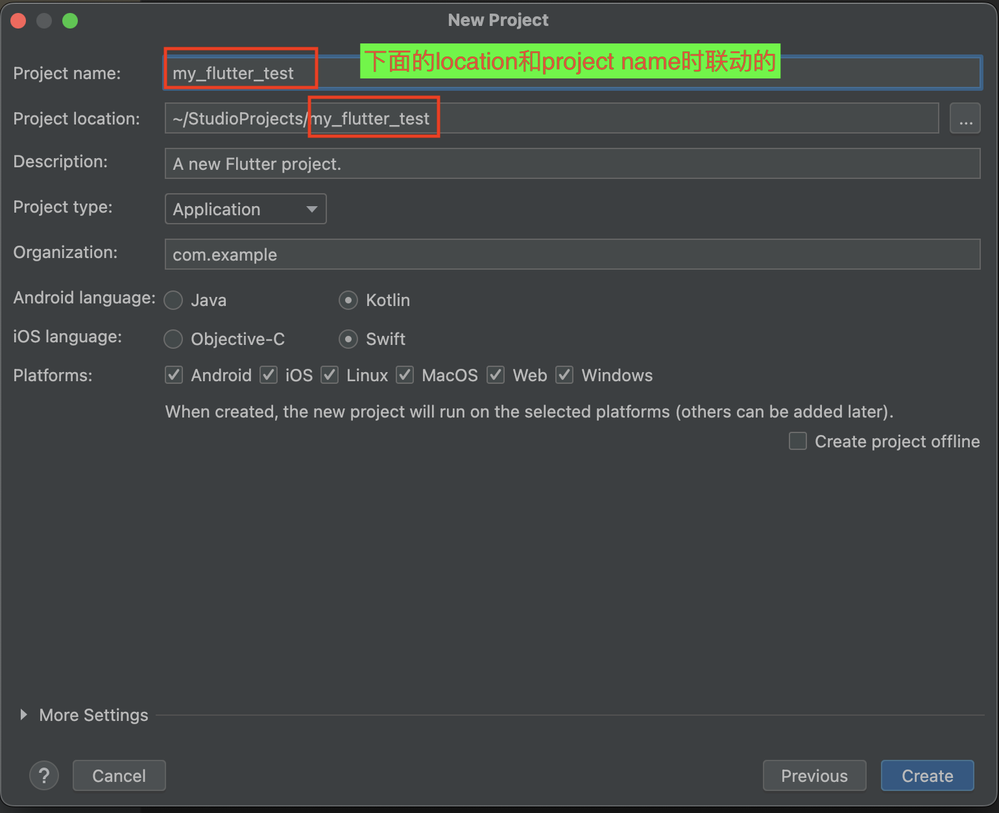Toggle the Windows platform checkbox

[564, 375]
